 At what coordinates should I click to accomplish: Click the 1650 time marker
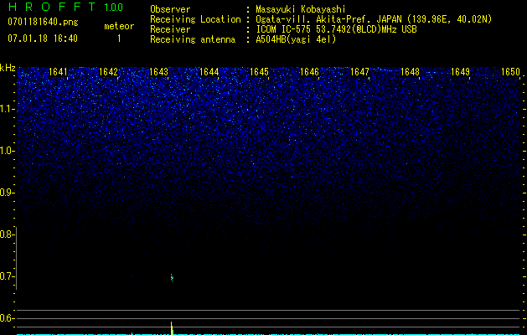pyautogui.click(x=510, y=72)
